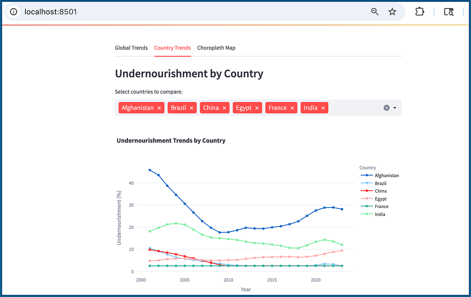
Task: Click the 2015 tick on the x-axis
Action: (272, 280)
